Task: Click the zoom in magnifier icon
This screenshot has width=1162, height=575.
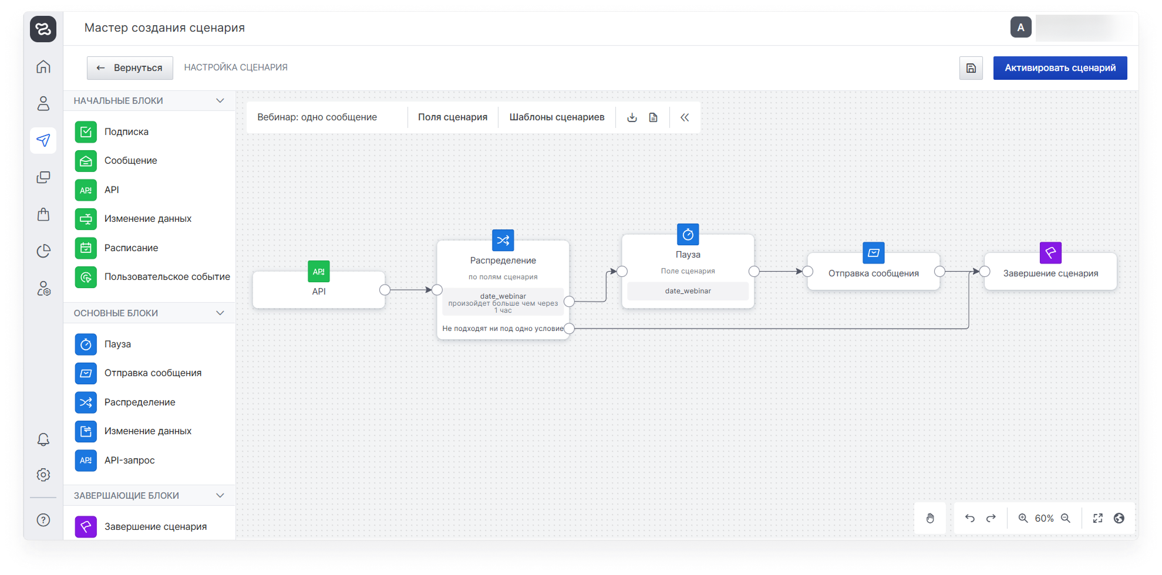Action: [x=1023, y=518]
